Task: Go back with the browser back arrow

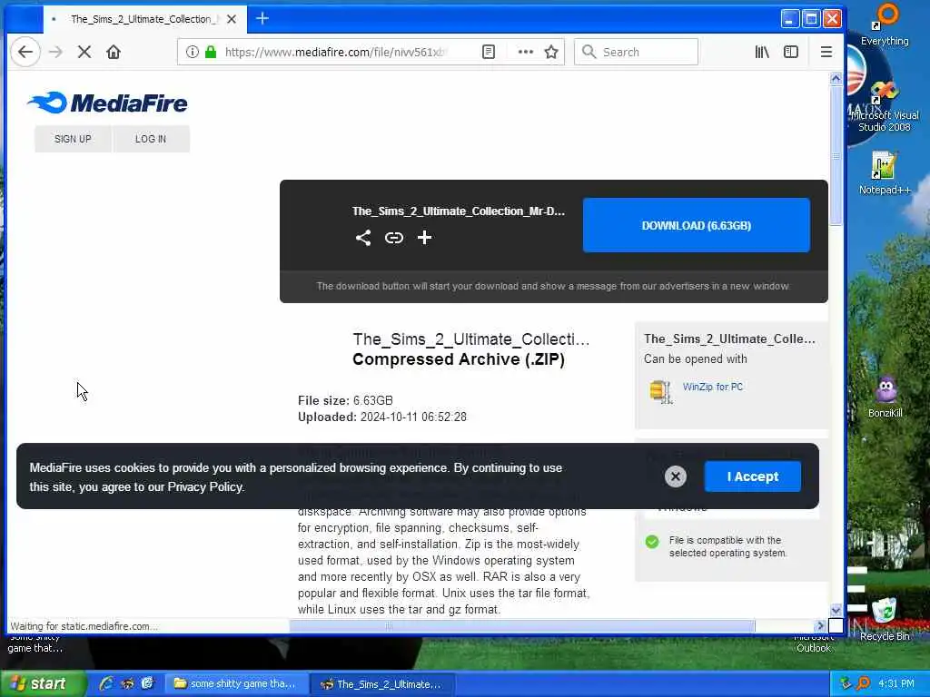Action: [25, 52]
